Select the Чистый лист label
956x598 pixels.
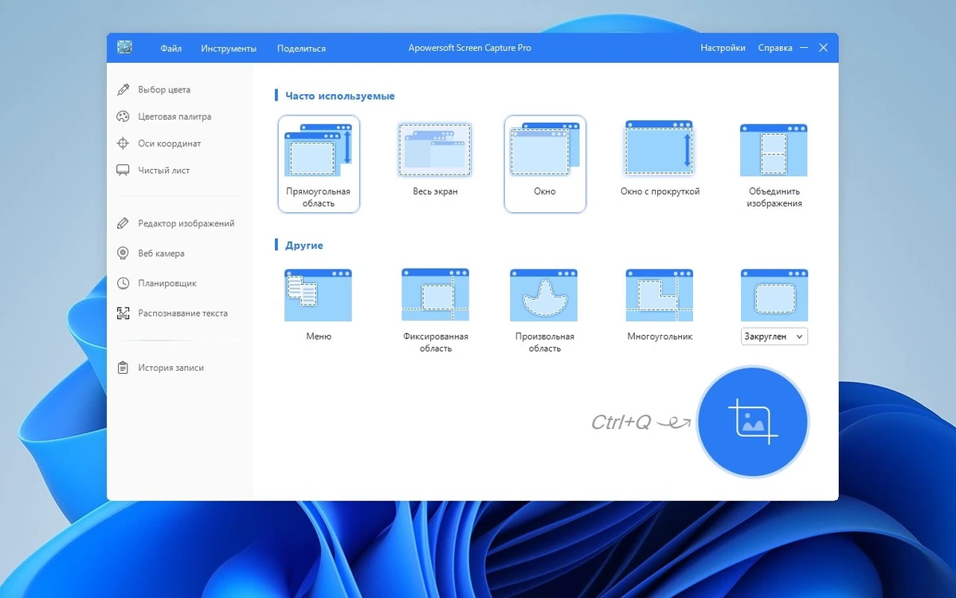click(164, 170)
